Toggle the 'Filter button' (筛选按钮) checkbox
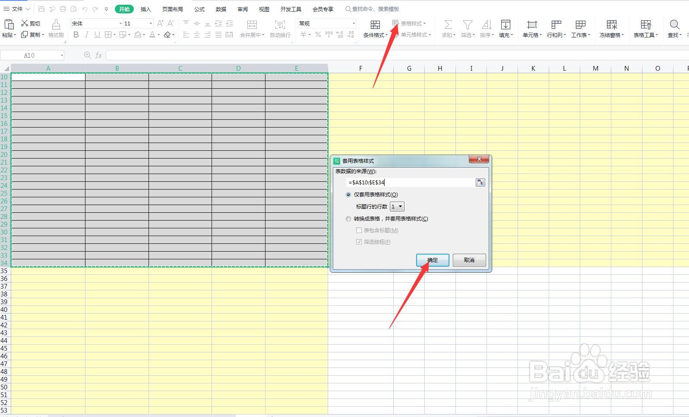Viewport: 689px width, 417px height. click(x=359, y=242)
